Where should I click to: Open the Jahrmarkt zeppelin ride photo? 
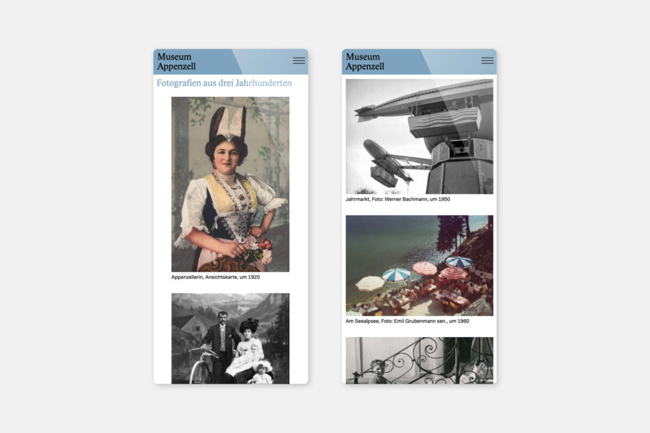419,136
